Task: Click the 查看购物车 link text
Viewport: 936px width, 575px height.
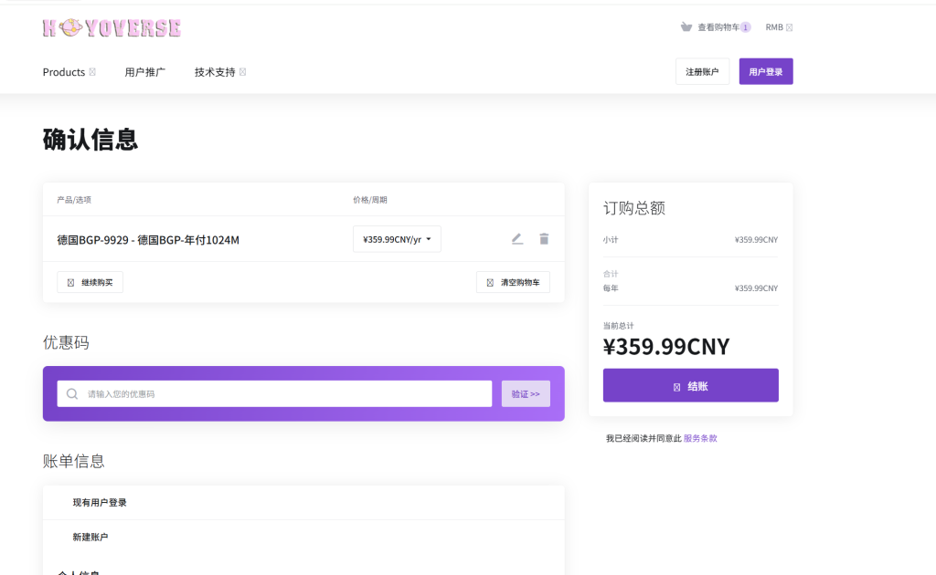Action: 718,27
